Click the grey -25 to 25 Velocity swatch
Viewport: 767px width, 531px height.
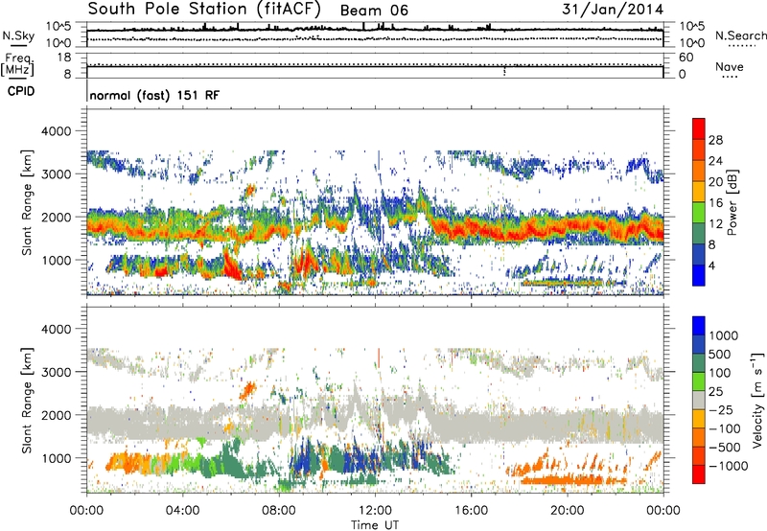pyautogui.click(x=699, y=400)
